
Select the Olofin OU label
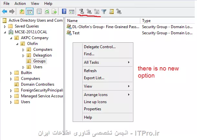pos(32,44)
